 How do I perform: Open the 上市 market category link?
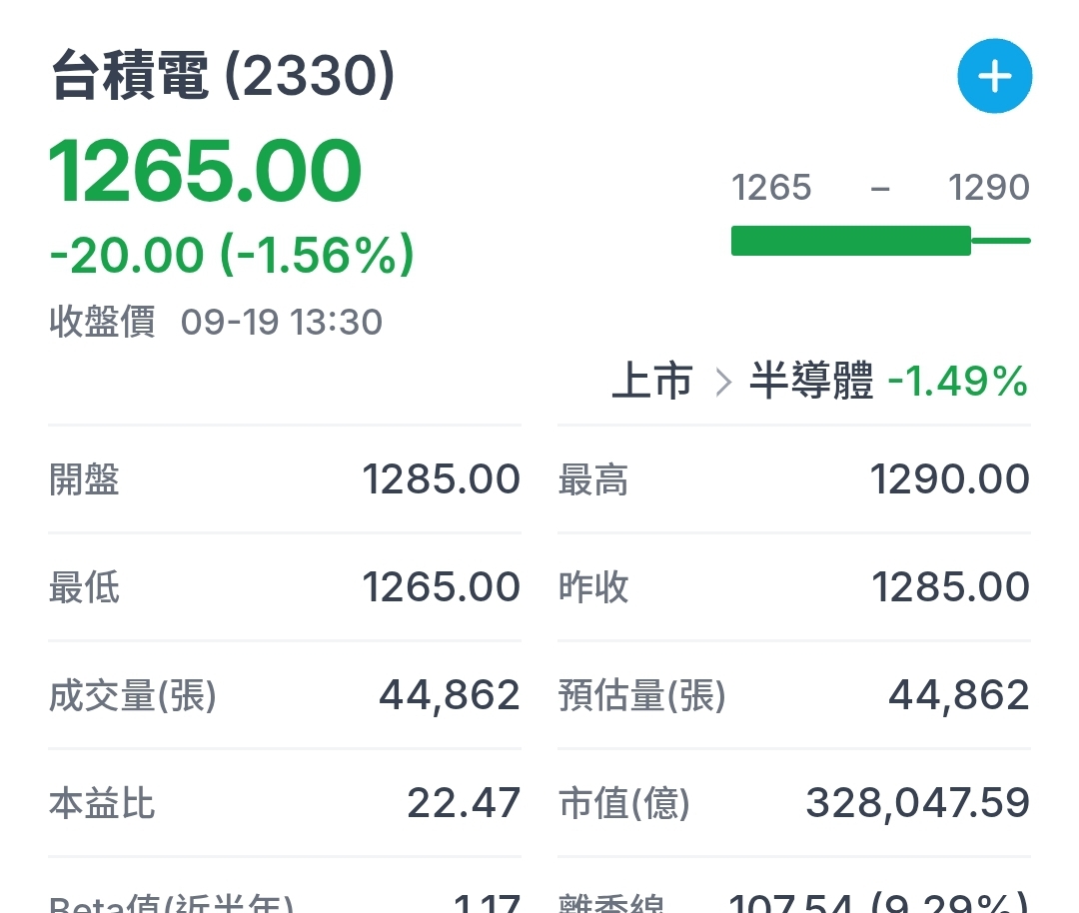pos(652,382)
